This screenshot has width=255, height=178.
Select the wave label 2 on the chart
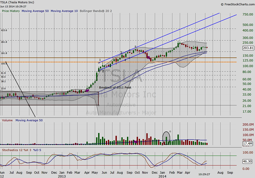pyautogui.click(x=103, y=71)
